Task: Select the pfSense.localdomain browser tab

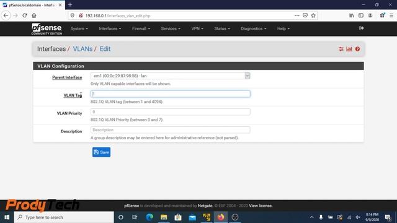Action: [x=32, y=5]
